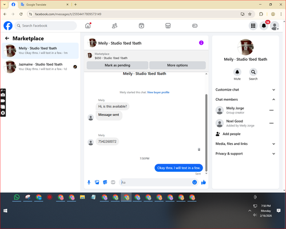Open the Facebook menu grid icon
Viewport: 286px width, 229px height.
click(x=253, y=26)
